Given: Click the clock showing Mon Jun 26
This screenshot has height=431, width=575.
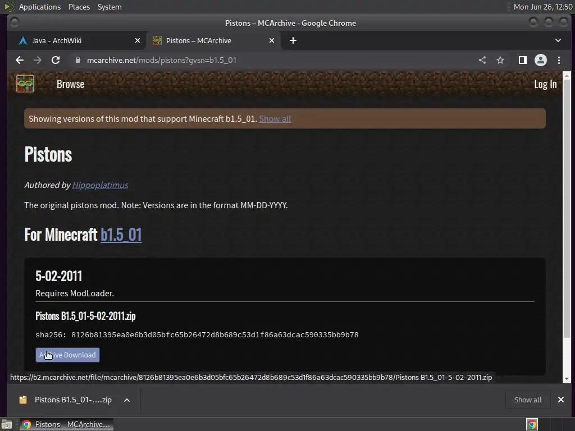Looking at the screenshot, I should point(543,7).
